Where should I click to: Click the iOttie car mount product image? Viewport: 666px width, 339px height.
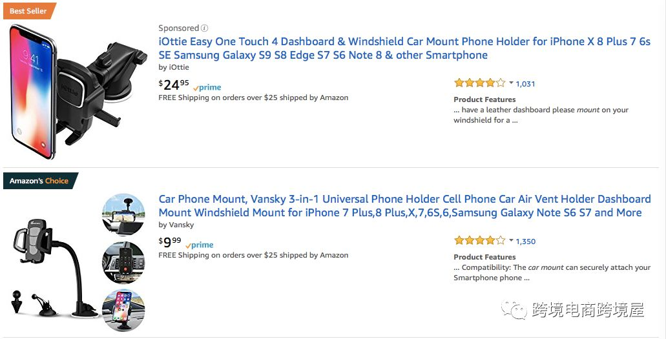[x=78, y=90]
